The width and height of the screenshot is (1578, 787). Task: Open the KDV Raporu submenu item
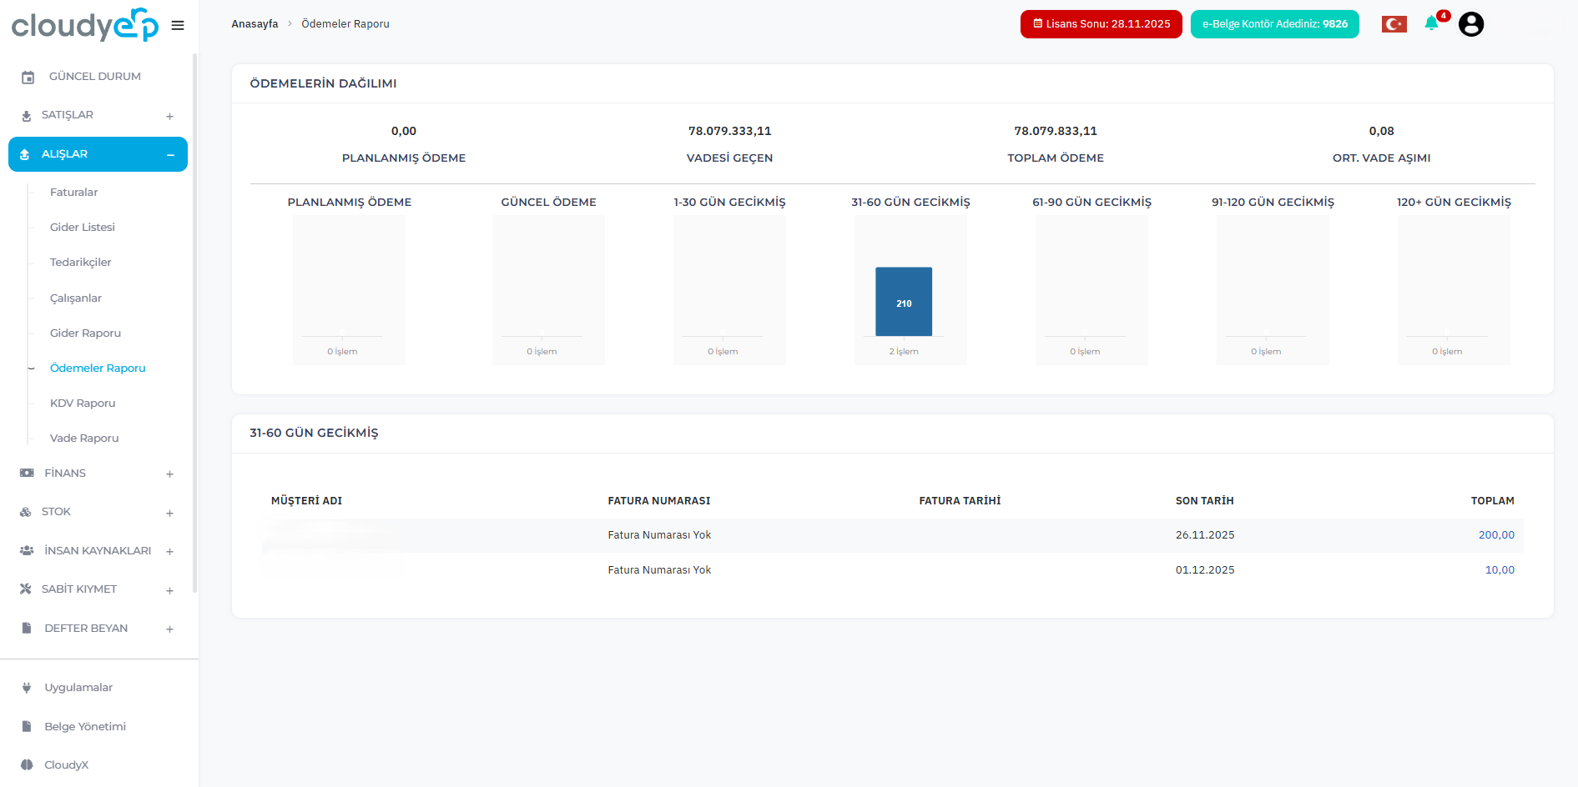pyautogui.click(x=83, y=403)
